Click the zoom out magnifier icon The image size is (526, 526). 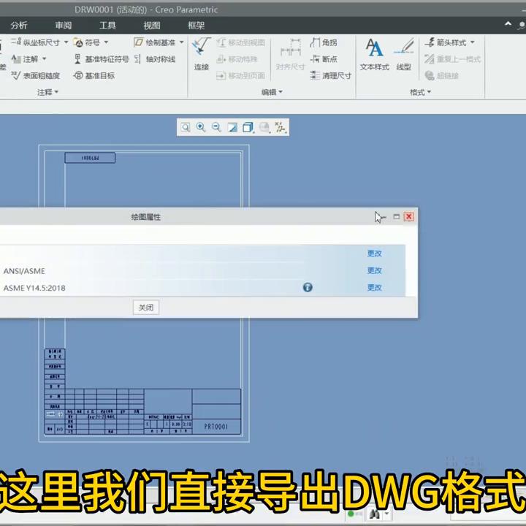tap(216, 127)
